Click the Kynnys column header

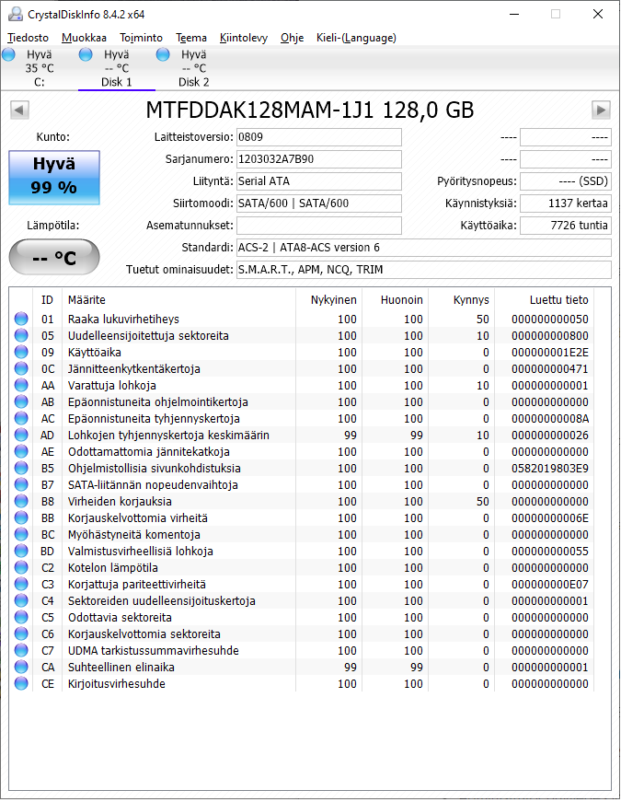coord(462,300)
